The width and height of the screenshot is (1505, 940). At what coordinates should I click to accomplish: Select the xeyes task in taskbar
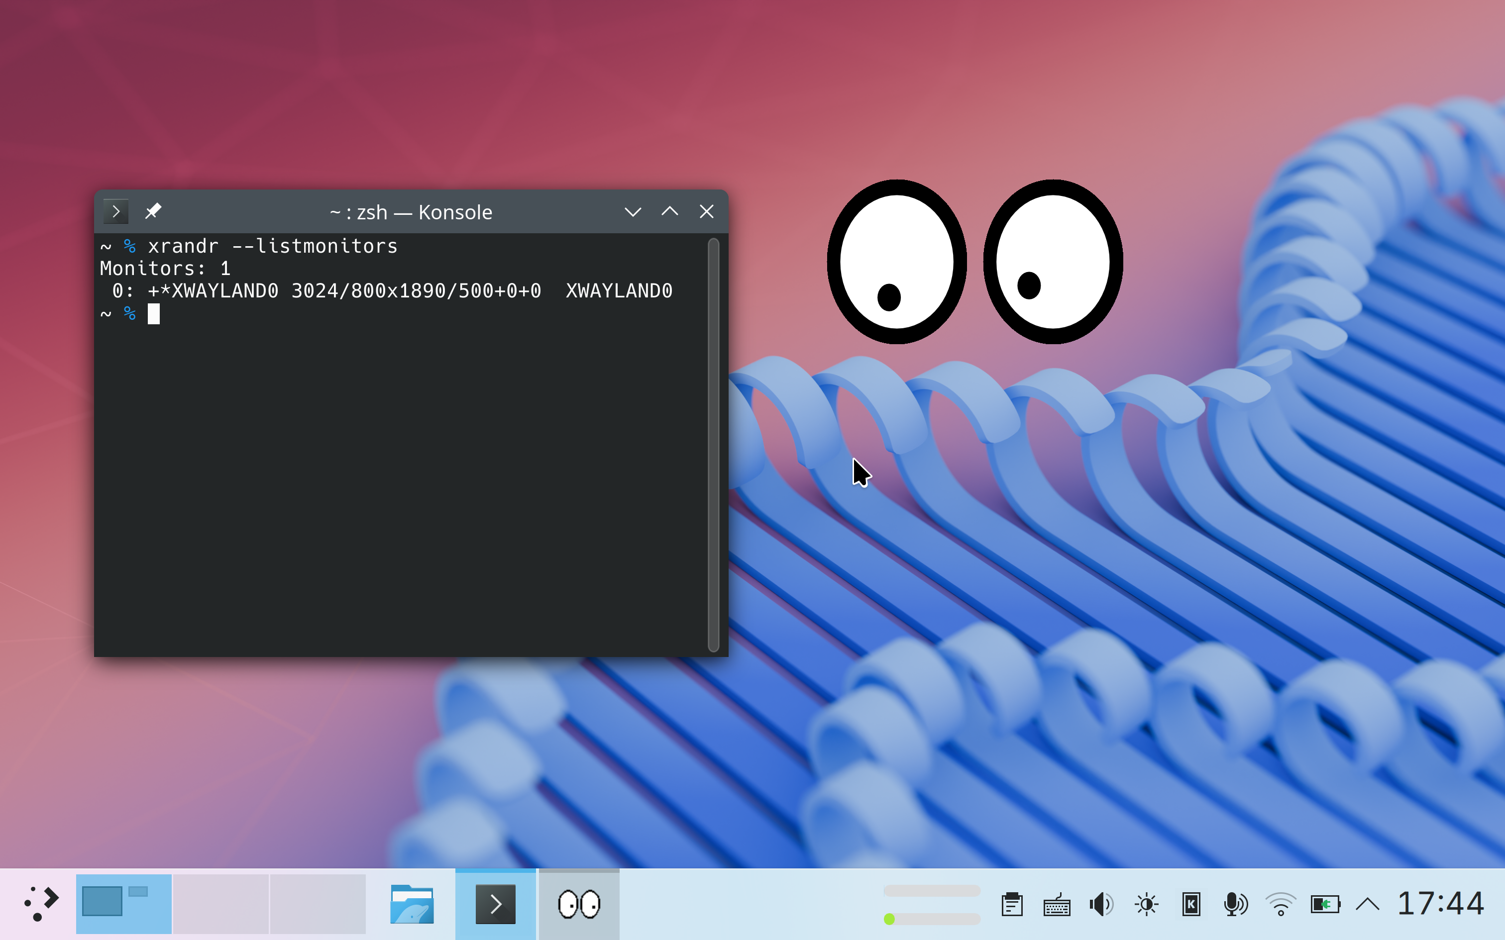click(579, 903)
